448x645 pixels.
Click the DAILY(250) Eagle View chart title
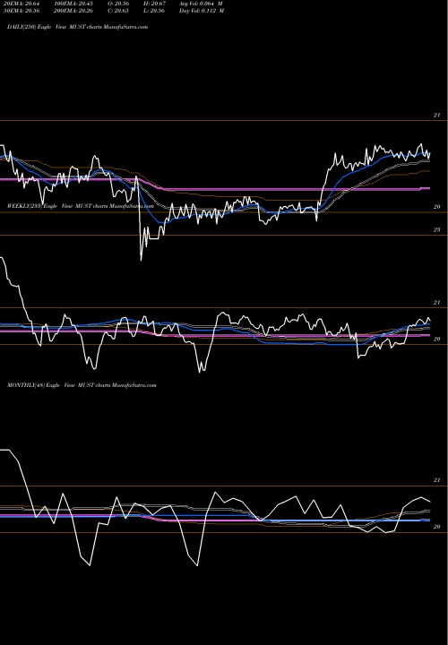click(77, 27)
